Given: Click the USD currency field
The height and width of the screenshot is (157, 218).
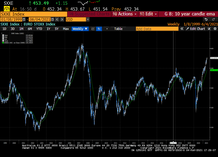Looking at the screenshot, I should tap(76, 20).
